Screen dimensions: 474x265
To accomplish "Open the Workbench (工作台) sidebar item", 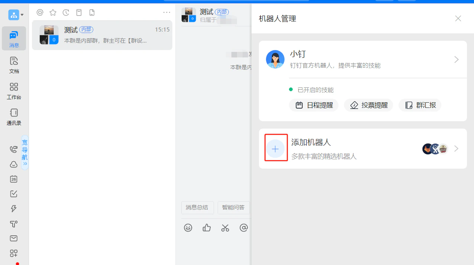I will (x=14, y=91).
